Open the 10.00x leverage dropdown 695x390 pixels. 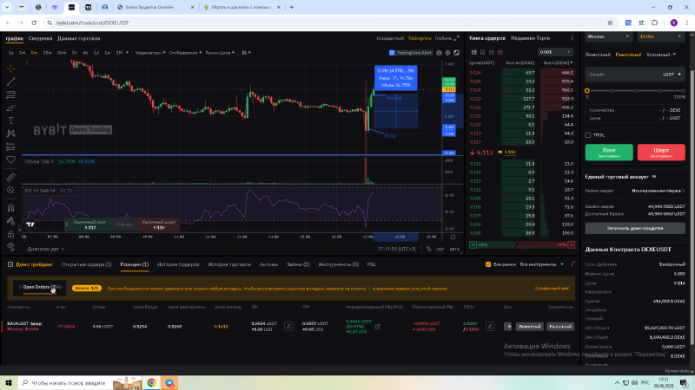[660, 36]
